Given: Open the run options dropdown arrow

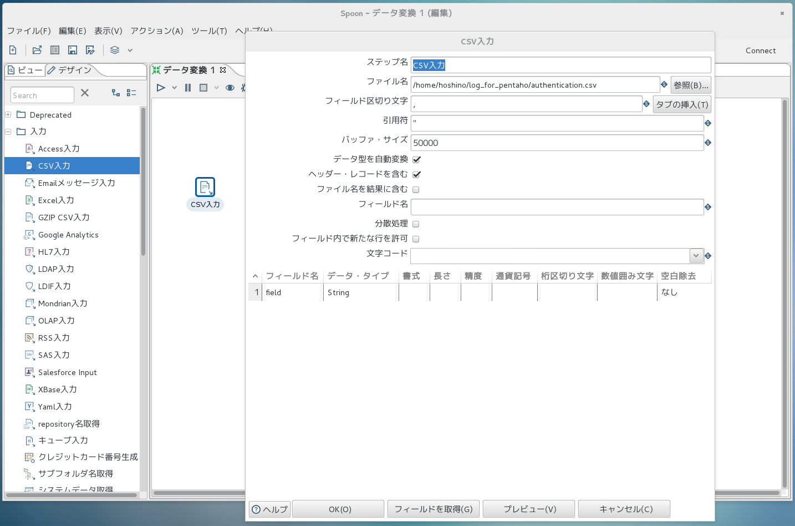Looking at the screenshot, I should [174, 88].
